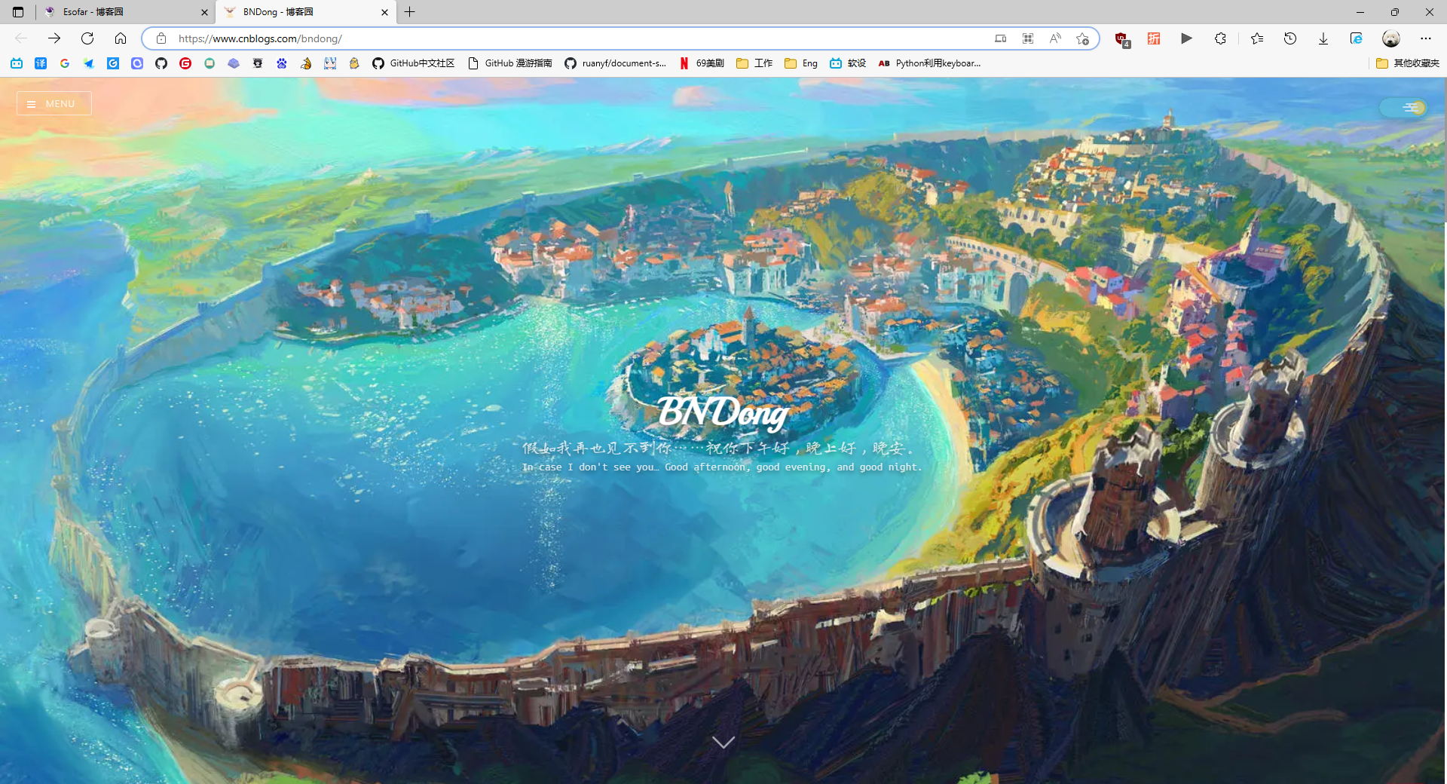Open the first Bilibili bookmark
Viewport: 1447px width, 784px height.
(17, 63)
